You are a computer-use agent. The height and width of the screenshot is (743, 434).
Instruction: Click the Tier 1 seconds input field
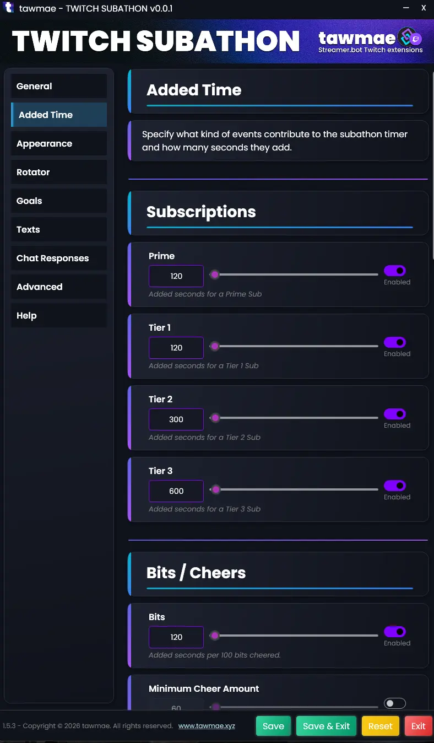[176, 348]
